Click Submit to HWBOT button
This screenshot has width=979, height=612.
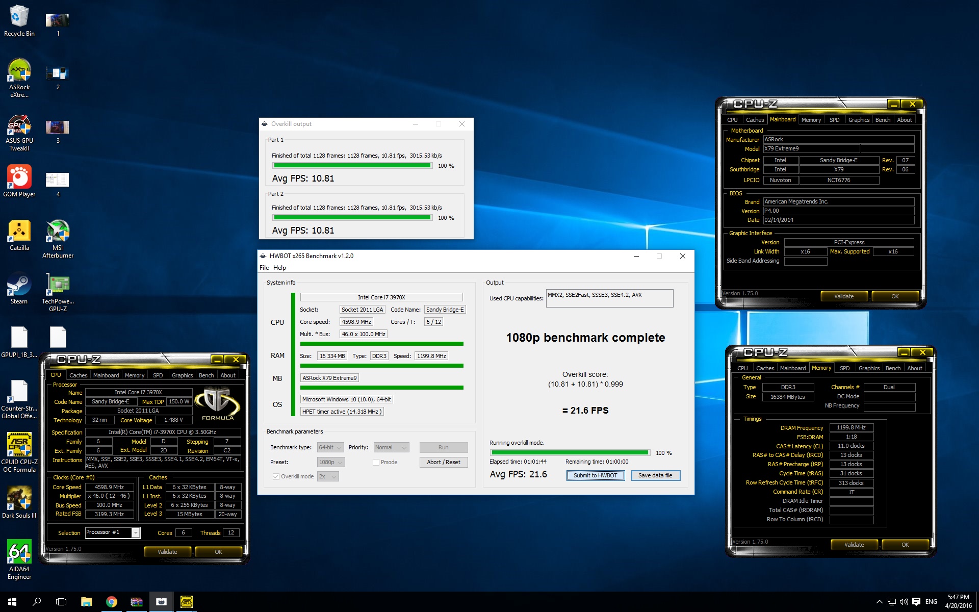[595, 475]
